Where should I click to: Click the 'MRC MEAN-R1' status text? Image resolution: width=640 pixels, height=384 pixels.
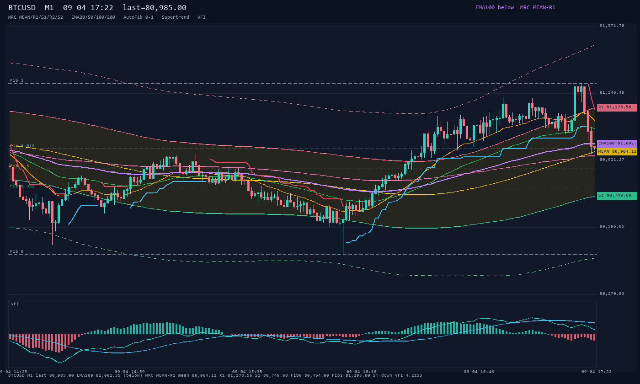[x=538, y=7]
